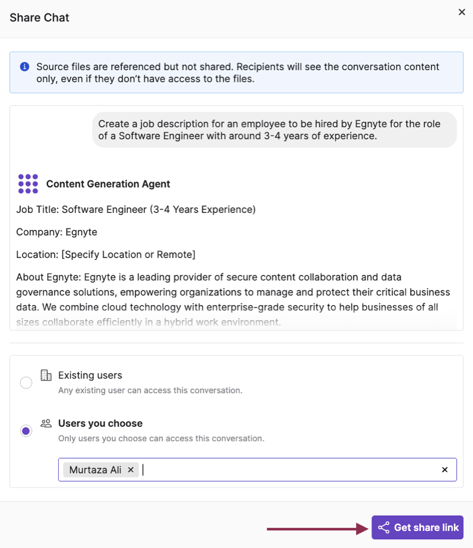Remove Murtaza Ali using the chip's X icon
This screenshot has width=473, height=548.
click(131, 470)
